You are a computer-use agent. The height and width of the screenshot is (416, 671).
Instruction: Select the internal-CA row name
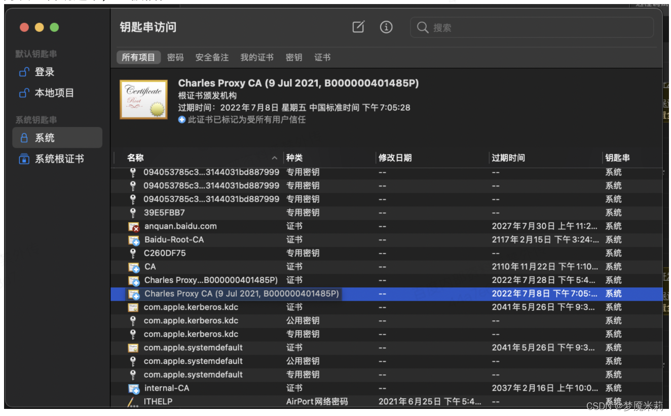pyautogui.click(x=167, y=388)
